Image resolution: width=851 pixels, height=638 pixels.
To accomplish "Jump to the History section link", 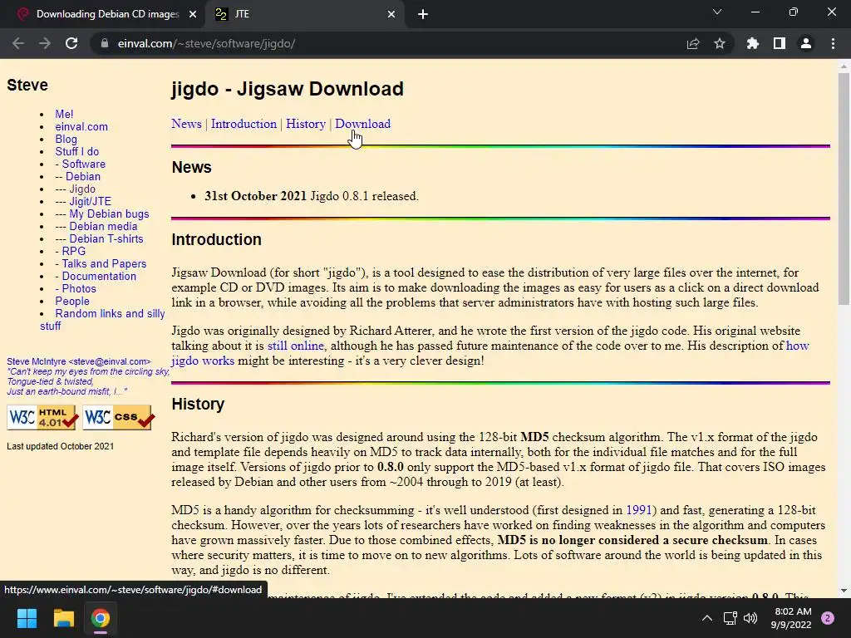I will click(306, 124).
